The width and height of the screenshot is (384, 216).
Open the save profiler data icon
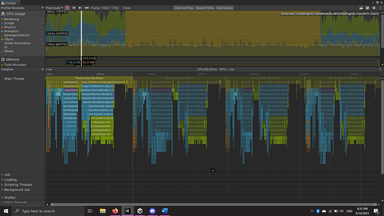(367, 7)
